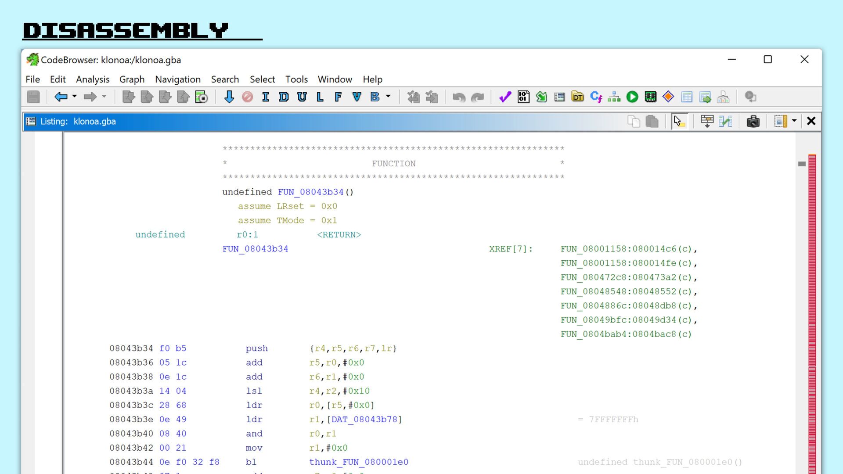The width and height of the screenshot is (843, 474).
Task: Click the thunk_FUN_080001e0 call operand
Action: pos(358,462)
